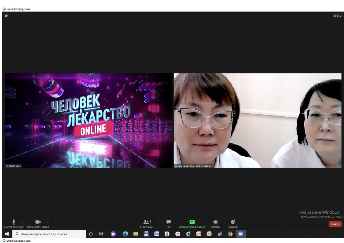Stop video with the camera button
Viewport: 344px width, 243px height.
click(x=38, y=222)
